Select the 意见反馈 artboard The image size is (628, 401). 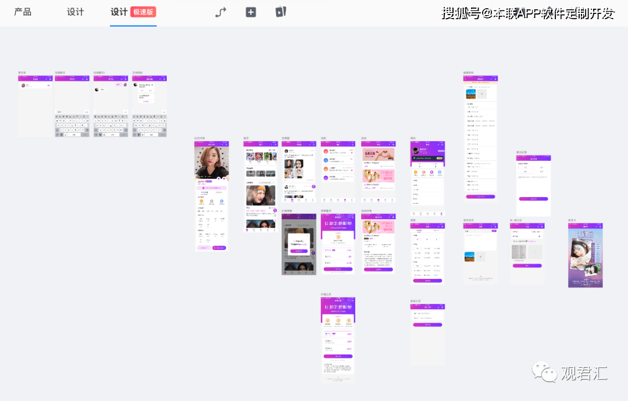533,186
